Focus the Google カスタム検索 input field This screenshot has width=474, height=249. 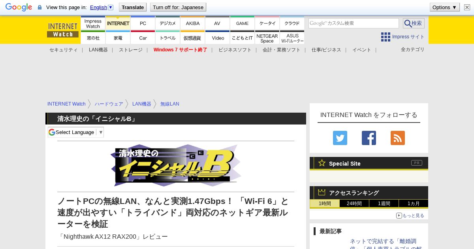point(354,23)
